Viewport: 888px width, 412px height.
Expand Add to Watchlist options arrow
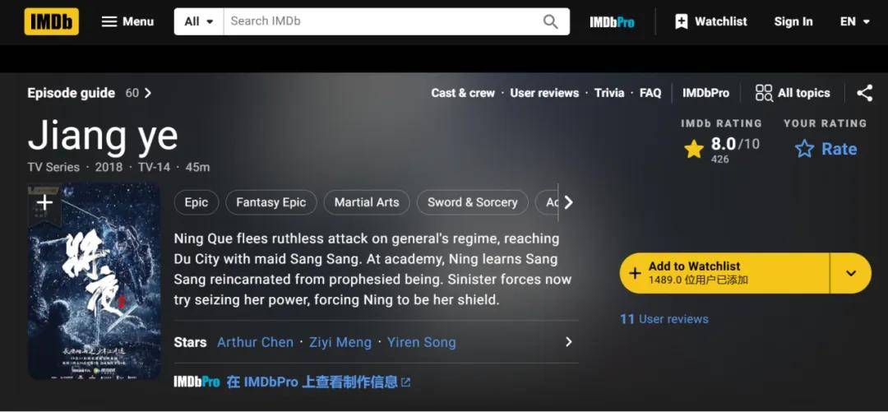pos(851,273)
